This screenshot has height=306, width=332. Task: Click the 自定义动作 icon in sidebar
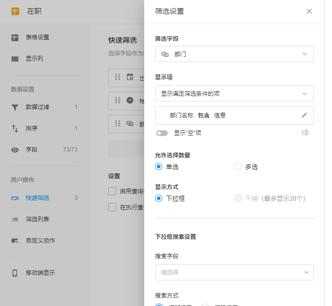pyautogui.click(x=15, y=241)
